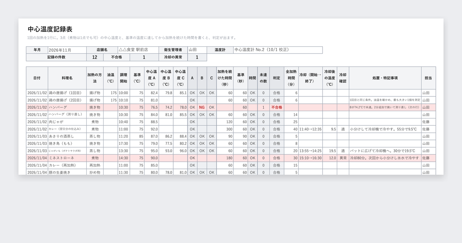The width and height of the screenshot is (462, 243).
Task: Select the 日付 column header
Action: [x=37, y=78]
